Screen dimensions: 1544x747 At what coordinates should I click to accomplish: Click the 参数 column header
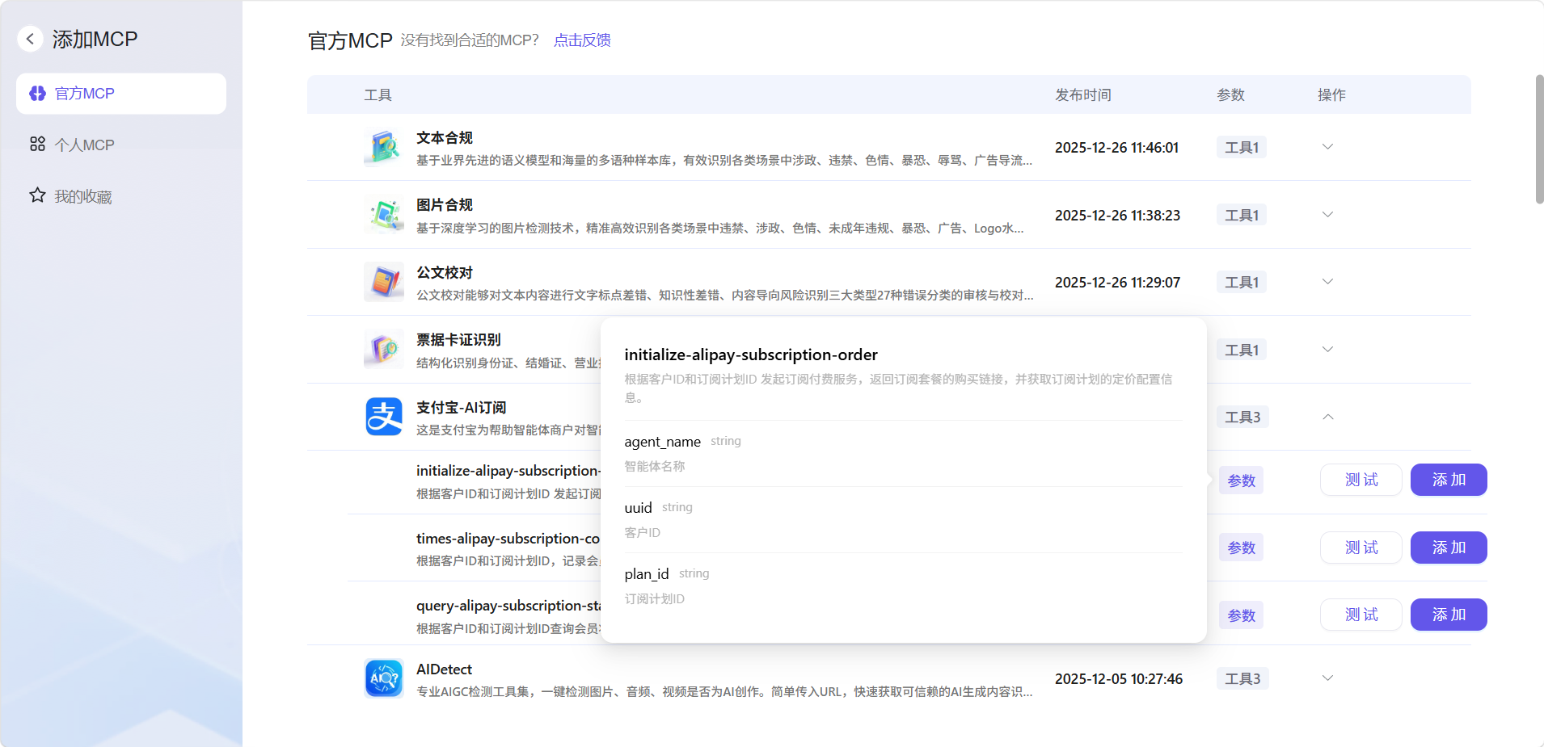pos(1230,95)
